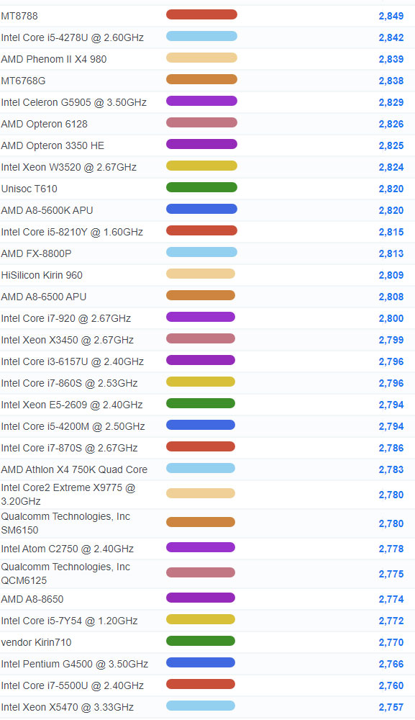This screenshot has width=415, height=720.
Task: Click the score 2,772 for Intel Core i5-7Y54
Action: (x=391, y=621)
